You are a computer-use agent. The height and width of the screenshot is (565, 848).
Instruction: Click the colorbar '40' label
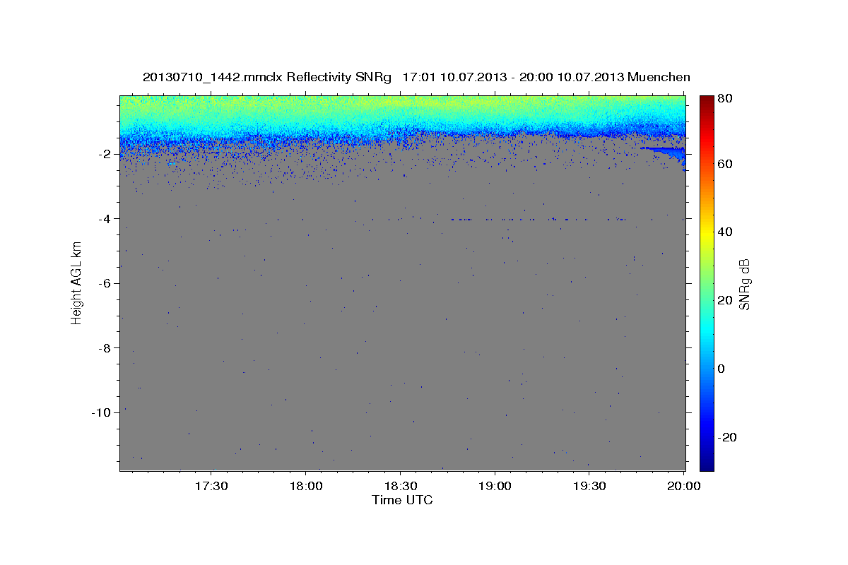pyautogui.click(x=724, y=232)
